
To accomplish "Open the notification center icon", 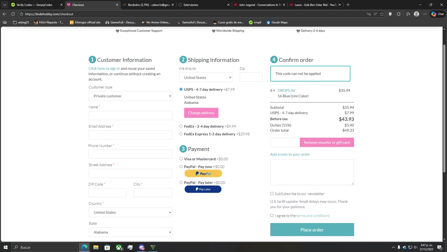I will (x=440, y=247).
